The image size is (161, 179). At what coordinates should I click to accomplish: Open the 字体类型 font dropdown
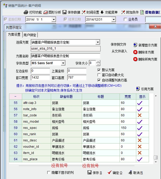tap(63, 63)
